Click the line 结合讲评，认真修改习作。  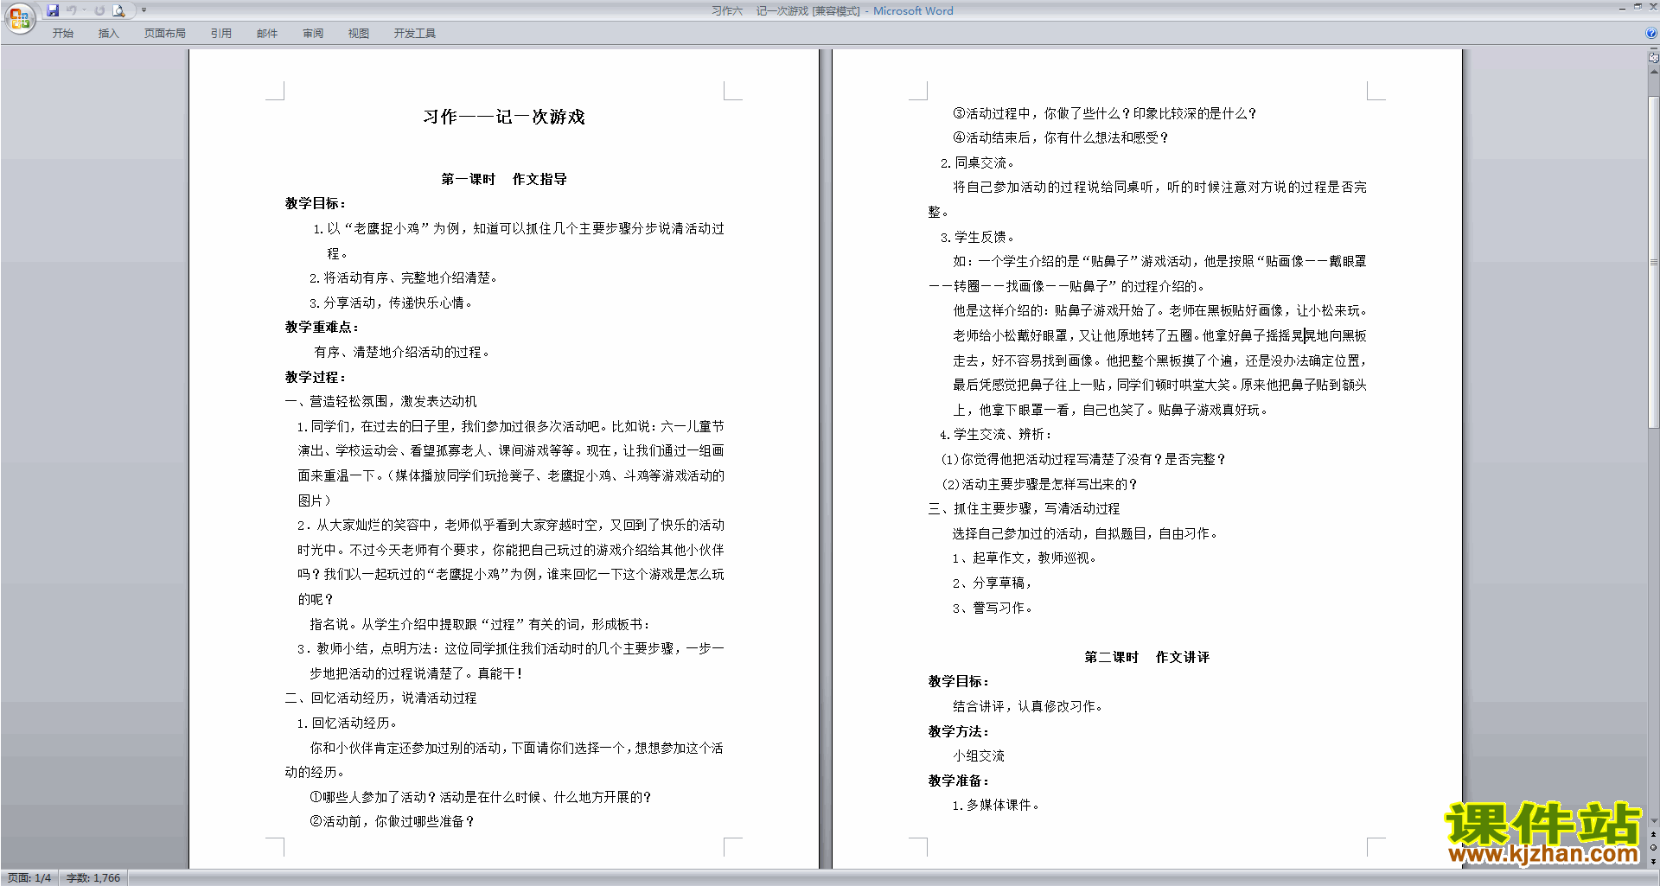(1028, 706)
